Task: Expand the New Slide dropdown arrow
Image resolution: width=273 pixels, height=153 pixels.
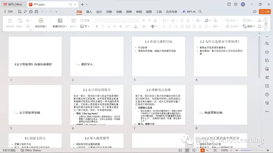Action: pos(67,26)
